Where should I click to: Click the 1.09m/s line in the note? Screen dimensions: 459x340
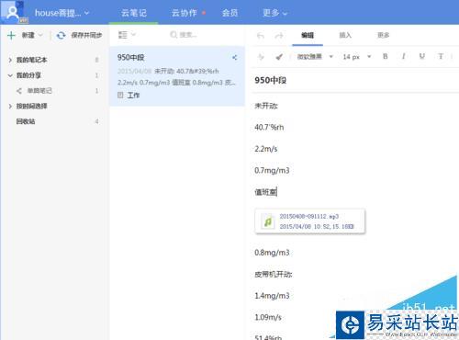click(x=268, y=317)
